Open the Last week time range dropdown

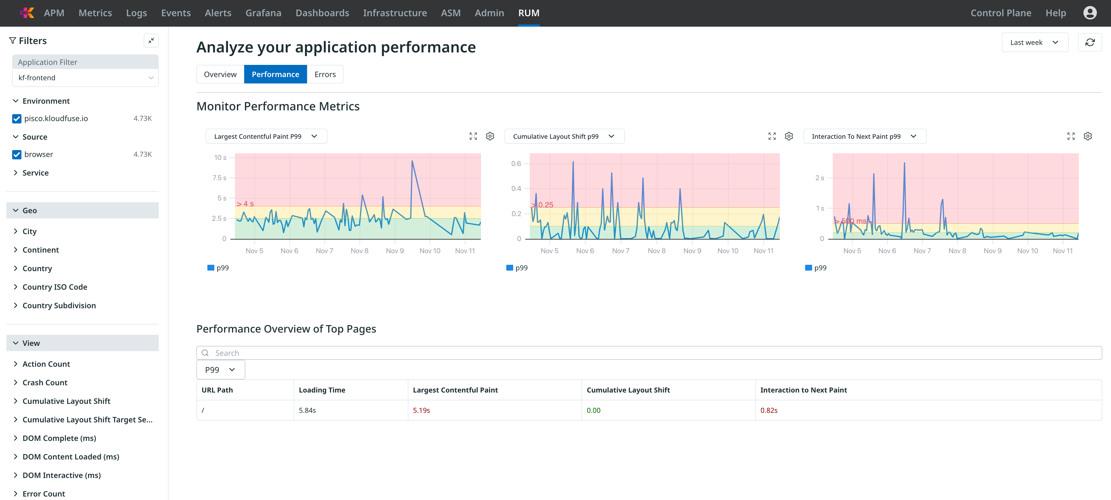[x=1034, y=42]
